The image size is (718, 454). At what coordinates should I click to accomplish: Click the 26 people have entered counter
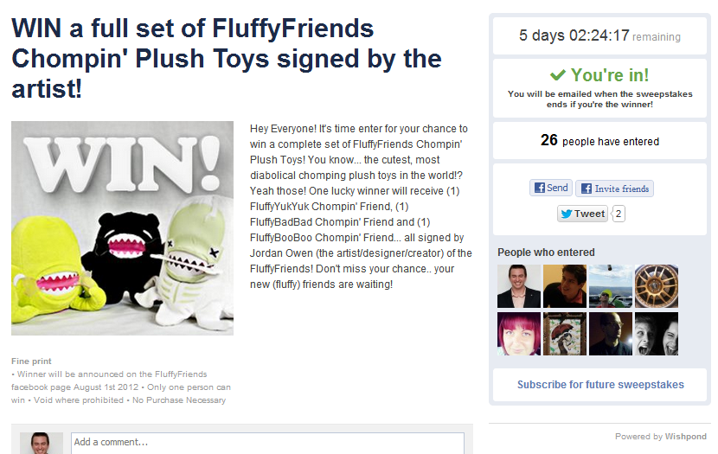599,140
